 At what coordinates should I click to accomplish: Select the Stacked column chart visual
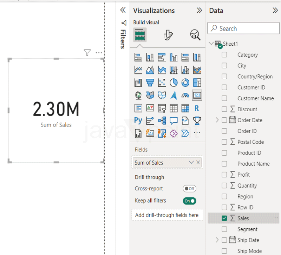[150, 58]
